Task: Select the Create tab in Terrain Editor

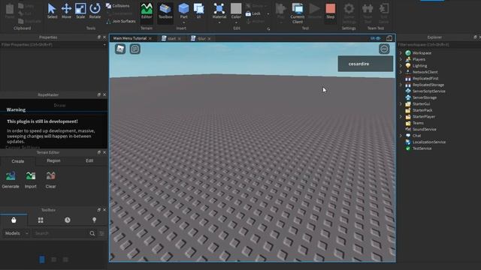Action: 18,161
